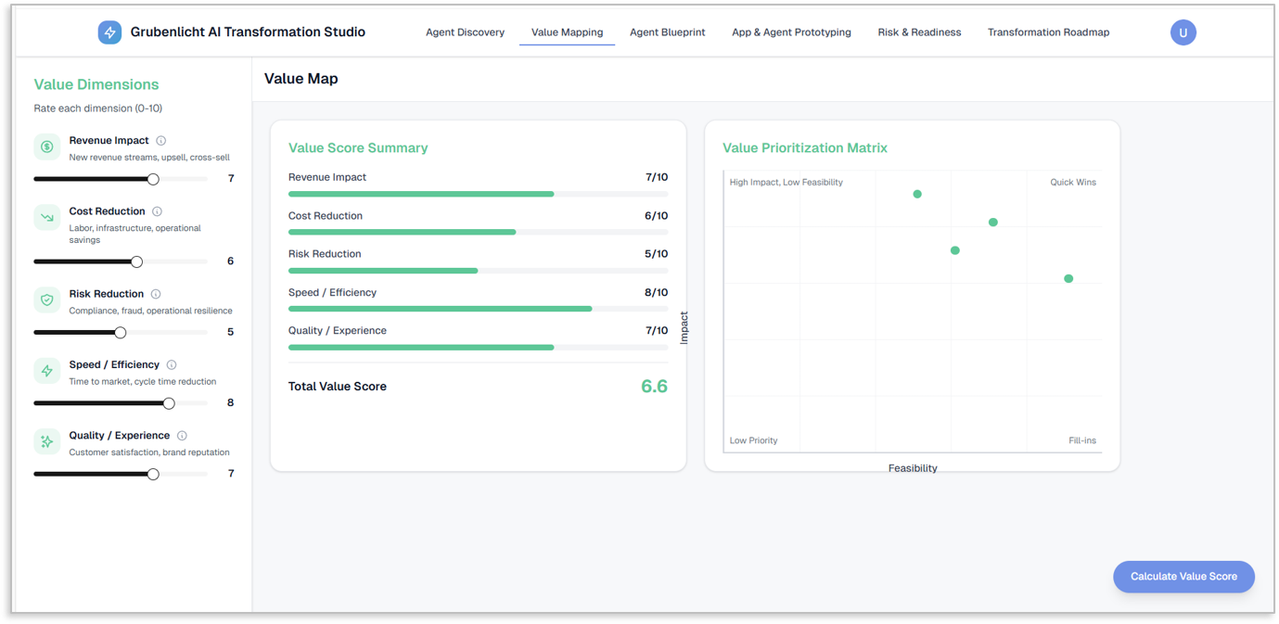Click the Revenue Impact slider handle
This screenshot has height=624, width=1279.
coord(153,179)
